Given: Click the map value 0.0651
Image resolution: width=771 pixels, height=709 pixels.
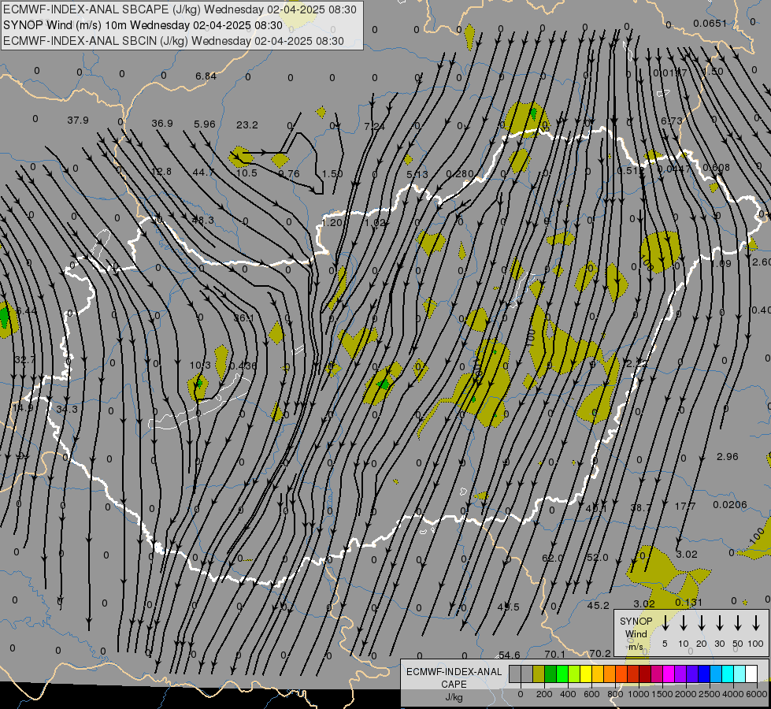Looking at the screenshot, I should [x=710, y=23].
